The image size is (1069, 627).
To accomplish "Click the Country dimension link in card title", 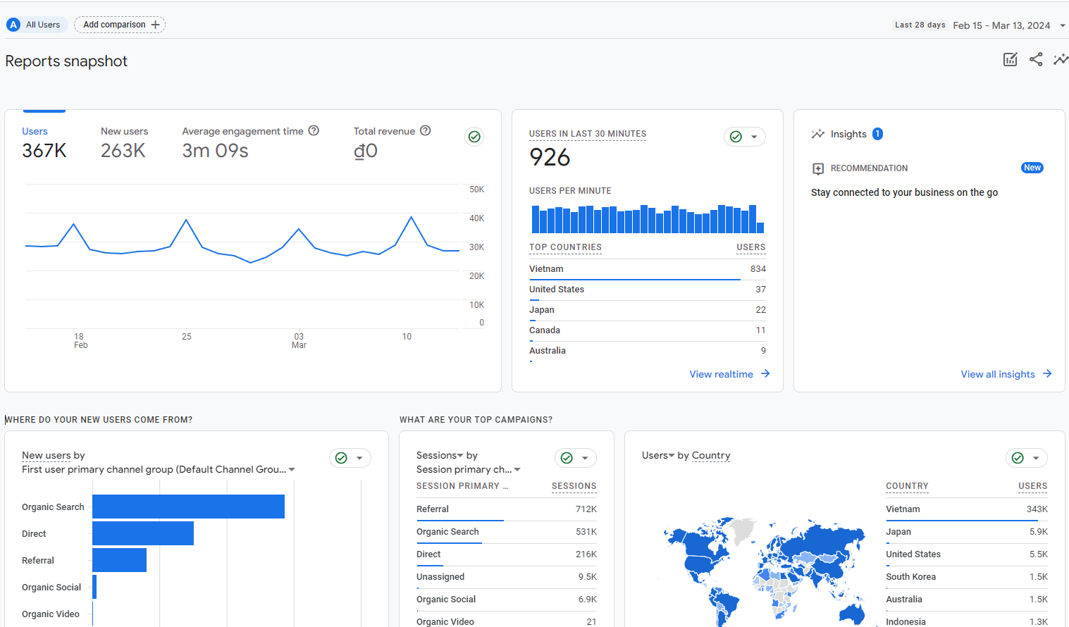I will [x=711, y=455].
